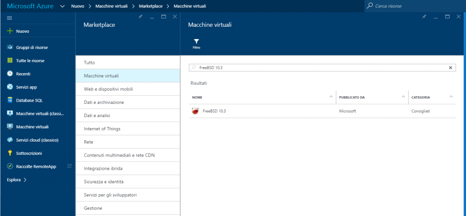Click the Risultati heading text

pyautogui.click(x=199, y=83)
